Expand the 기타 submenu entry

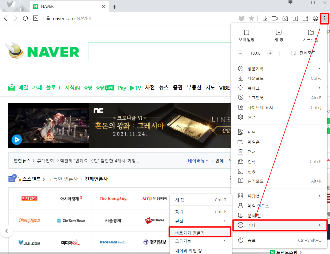coord(279,225)
